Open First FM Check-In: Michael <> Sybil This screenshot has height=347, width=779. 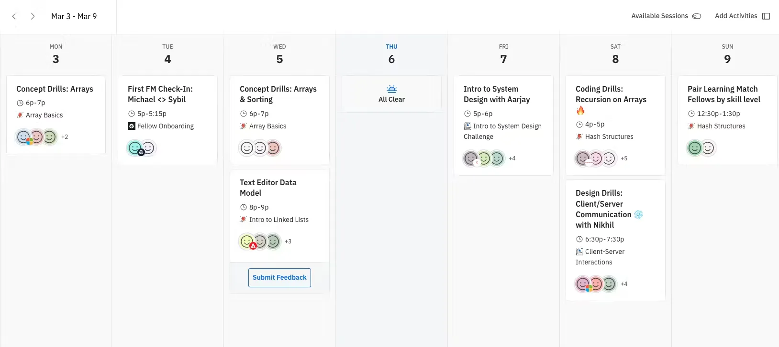160,95
